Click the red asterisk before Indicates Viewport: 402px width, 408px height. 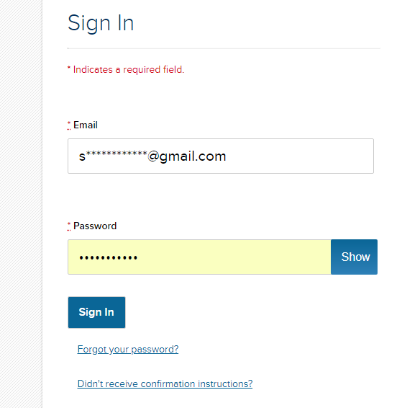click(x=69, y=68)
